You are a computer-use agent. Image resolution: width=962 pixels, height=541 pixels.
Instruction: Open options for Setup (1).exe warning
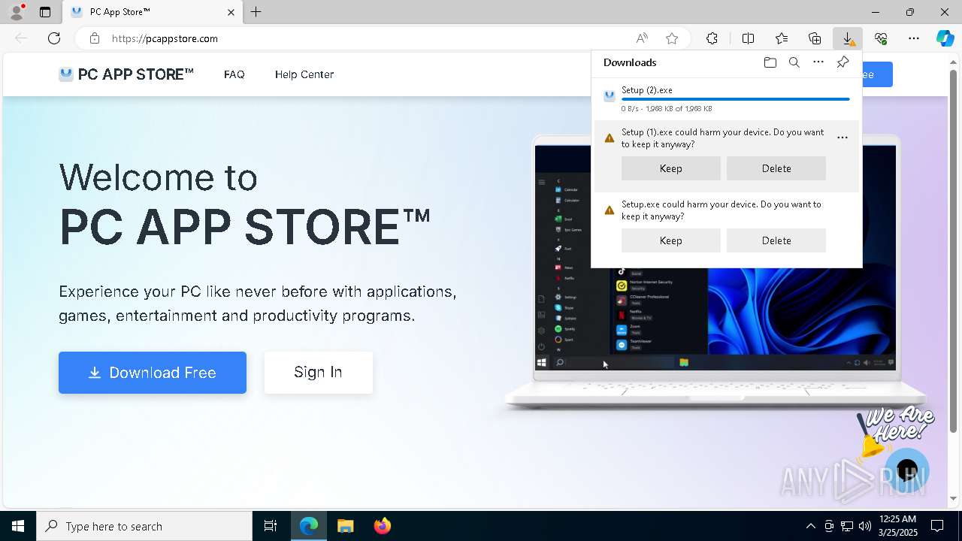[x=843, y=138]
